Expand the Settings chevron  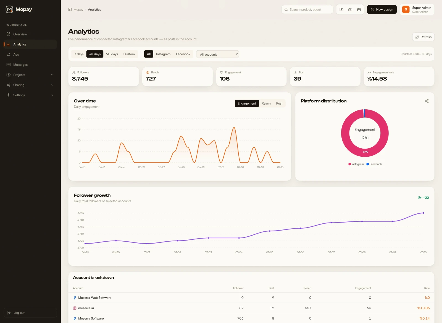(52, 95)
